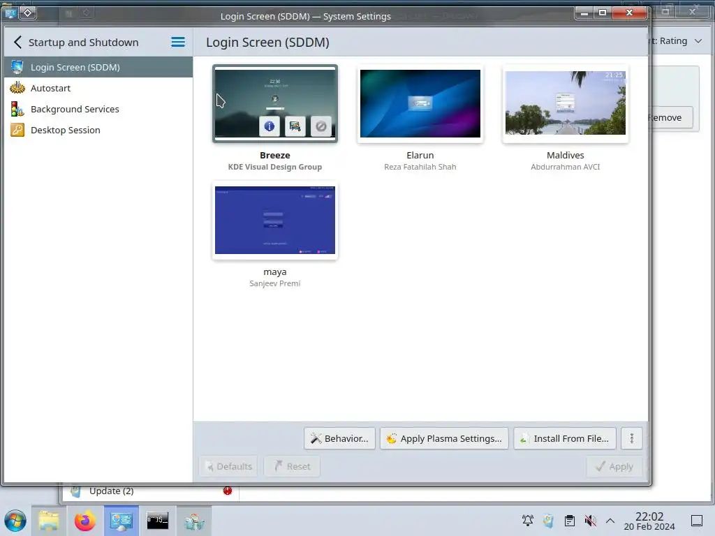Close the System Settings window
Viewport: 715px width, 536px height.
629,13
